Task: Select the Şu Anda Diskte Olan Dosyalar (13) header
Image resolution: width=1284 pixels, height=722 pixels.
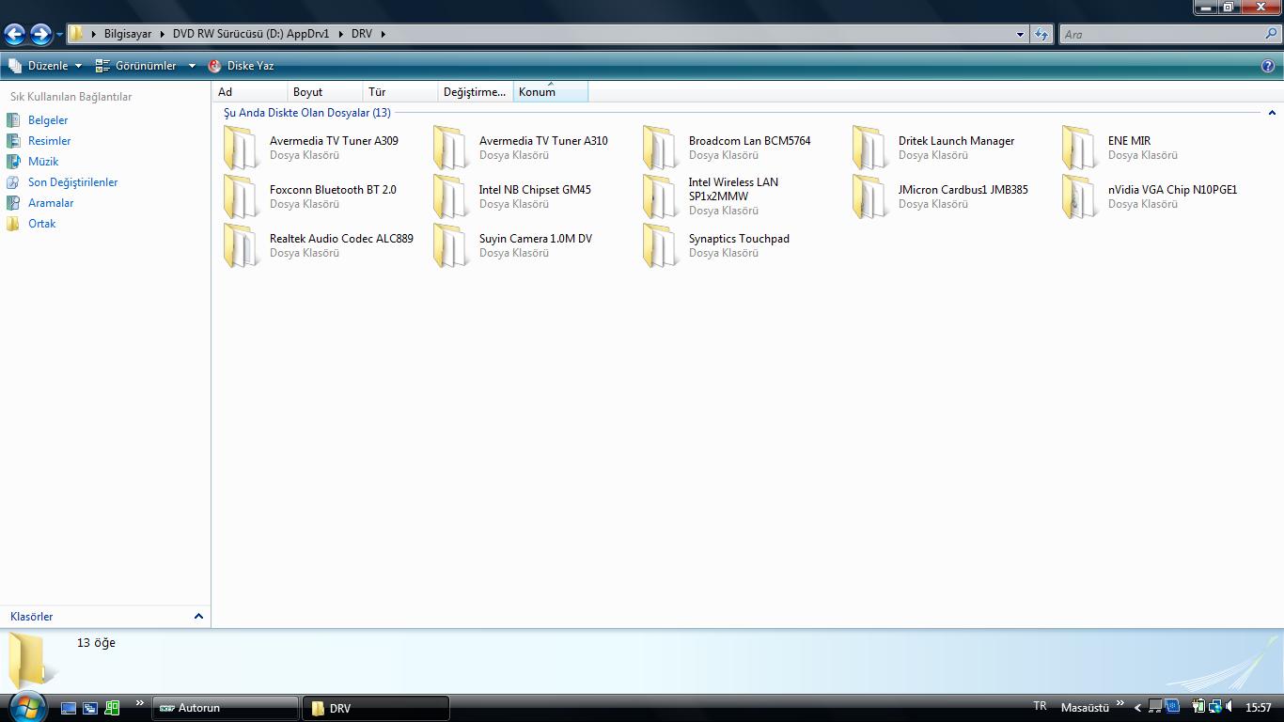Action: click(x=307, y=113)
